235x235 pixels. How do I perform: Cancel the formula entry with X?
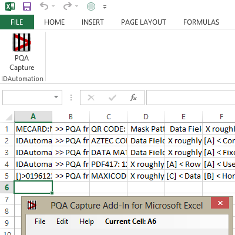point(91,98)
